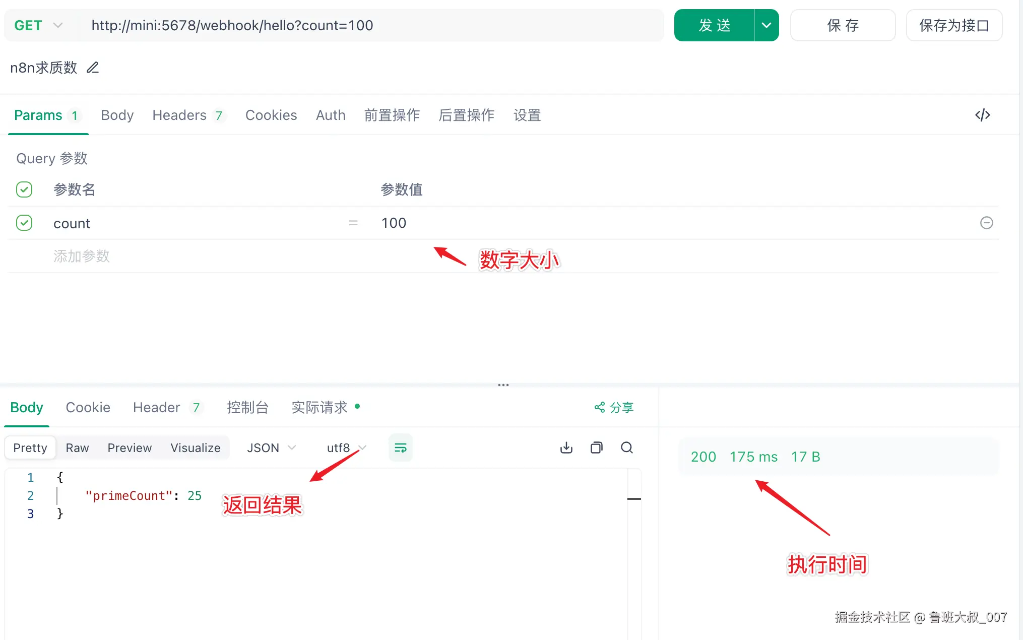Screen dimensions: 1023x640
Task: Toggle the select-all checkbox beside 参数名
Action: click(x=24, y=189)
